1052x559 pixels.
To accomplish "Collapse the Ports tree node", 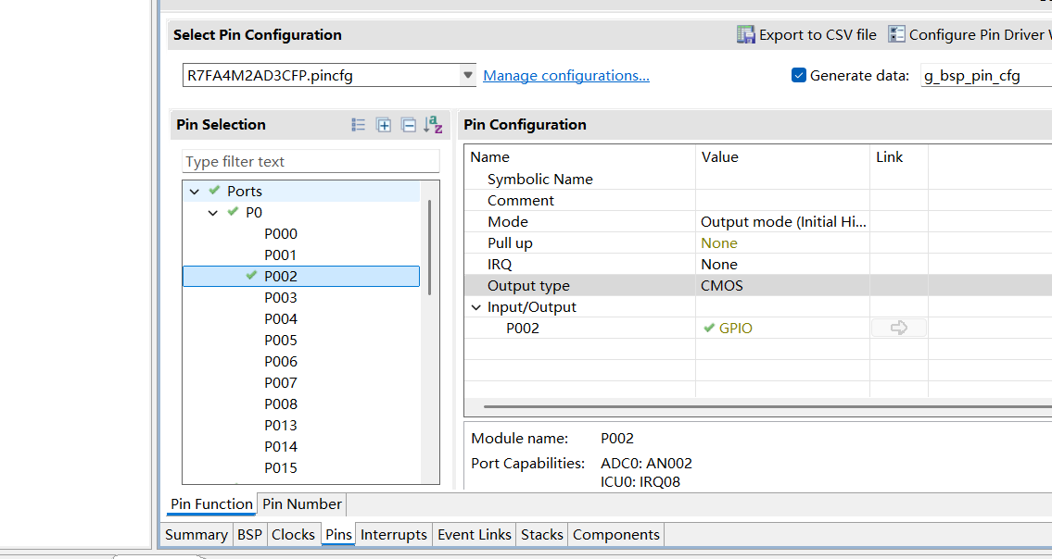I will coord(195,191).
